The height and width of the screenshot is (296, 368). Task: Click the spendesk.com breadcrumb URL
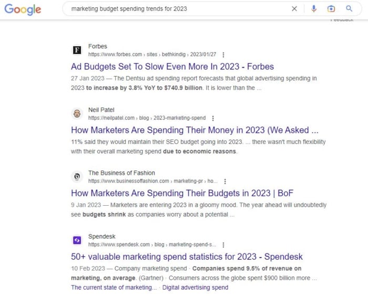[152, 245]
